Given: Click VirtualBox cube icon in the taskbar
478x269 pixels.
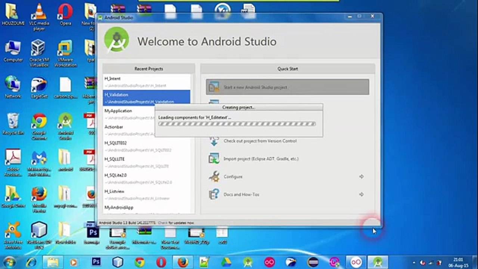Looking at the screenshot, I should pyautogui.click(x=118, y=262).
